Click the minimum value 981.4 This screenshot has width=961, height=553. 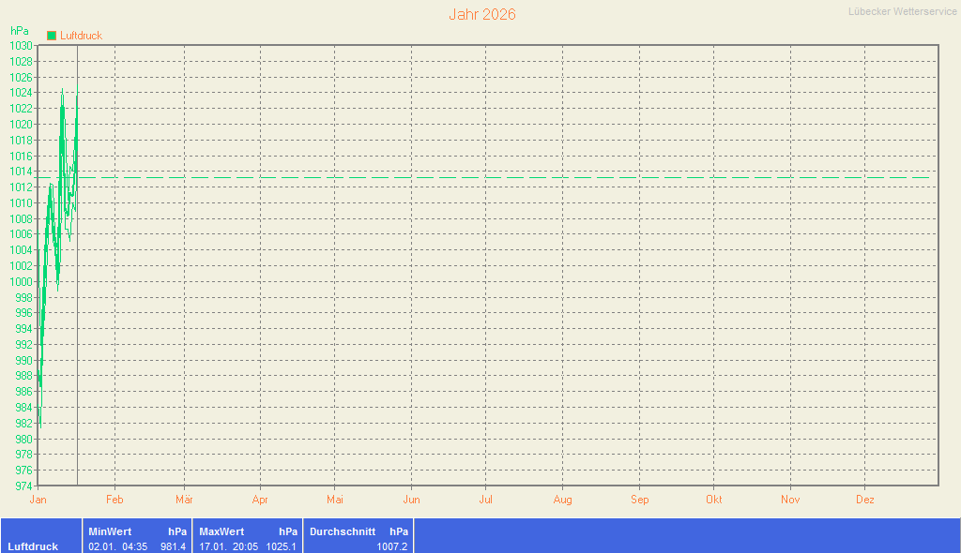click(x=173, y=546)
